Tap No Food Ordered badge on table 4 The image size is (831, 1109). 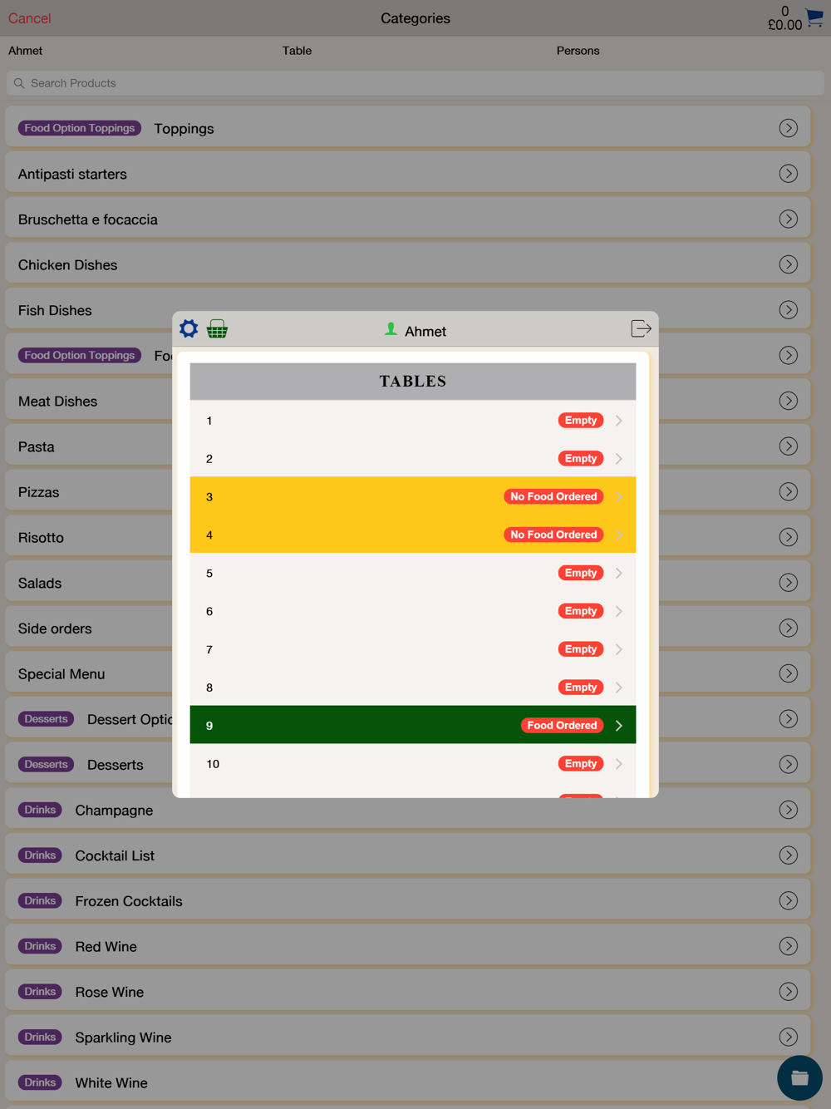coord(553,535)
